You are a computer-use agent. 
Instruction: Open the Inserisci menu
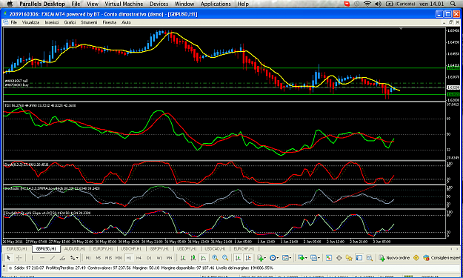click(52, 22)
